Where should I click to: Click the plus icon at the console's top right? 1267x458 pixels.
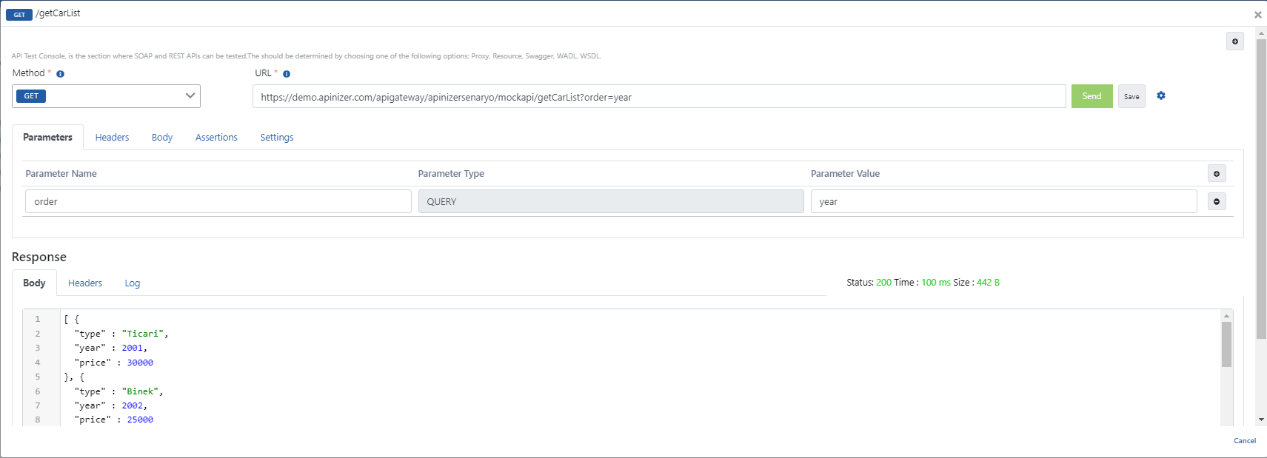click(1234, 41)
